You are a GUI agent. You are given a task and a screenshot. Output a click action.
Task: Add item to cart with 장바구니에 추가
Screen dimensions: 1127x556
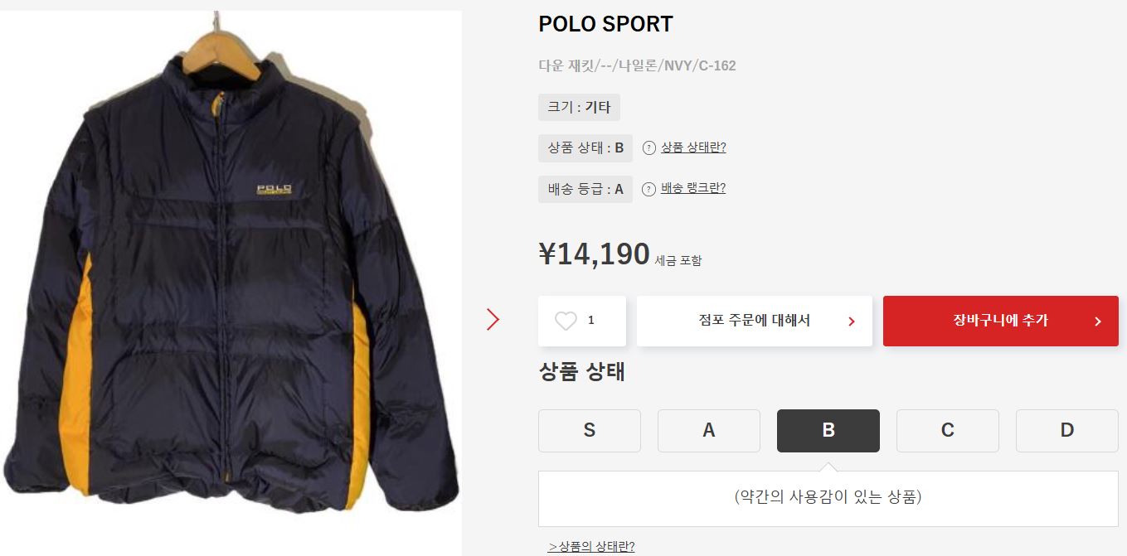(1001, 321)
